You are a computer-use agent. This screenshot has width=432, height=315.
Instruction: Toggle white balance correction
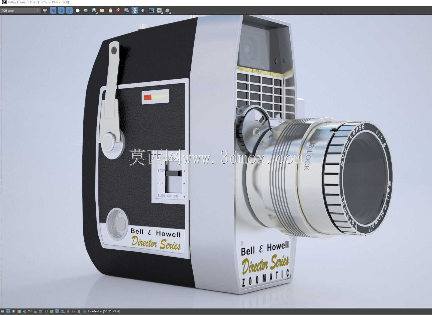(x=19, y=311)
